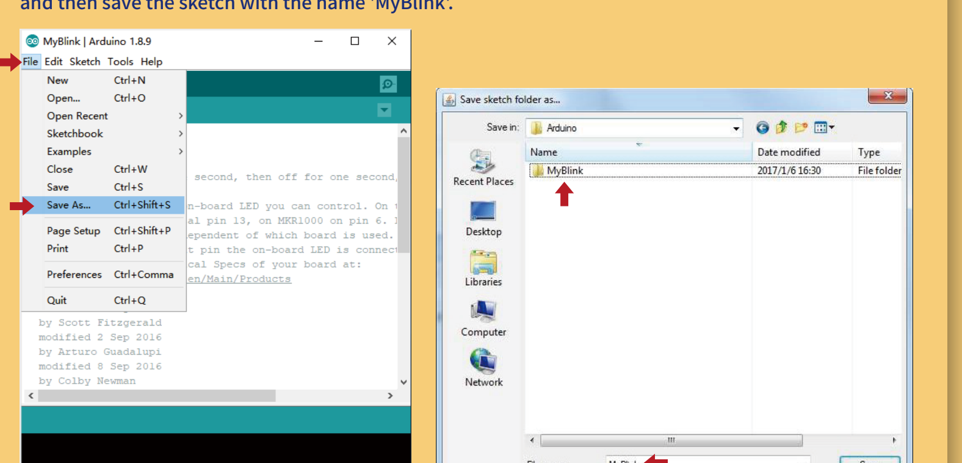Screen dimensions: 962x463
Task: Open the Serial Monitor magnifier icon
Action: (x=388, y=84)
